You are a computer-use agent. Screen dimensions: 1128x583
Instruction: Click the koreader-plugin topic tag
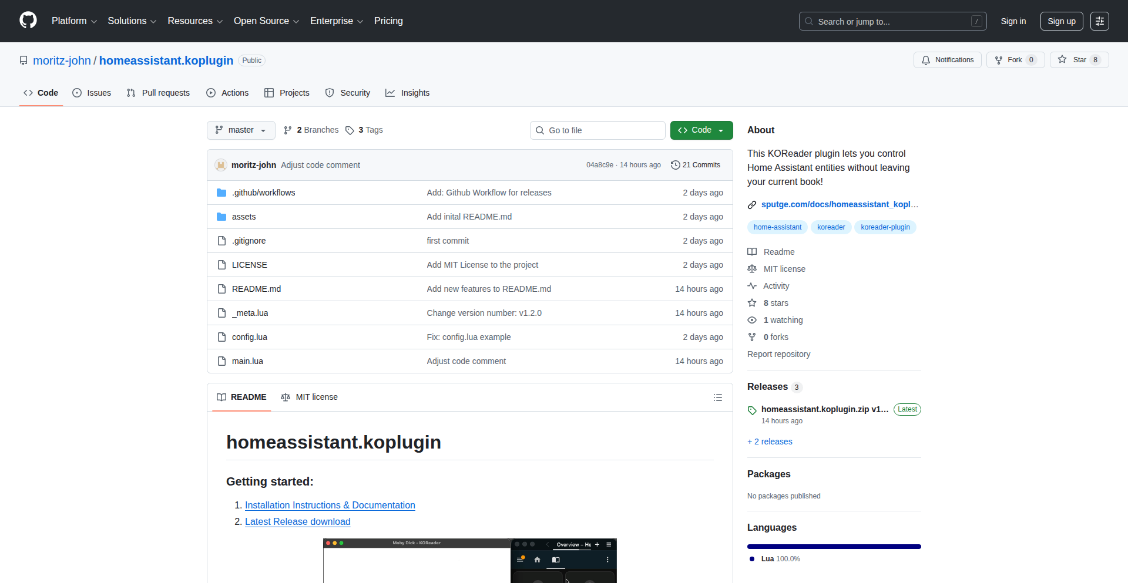[885, 227]
